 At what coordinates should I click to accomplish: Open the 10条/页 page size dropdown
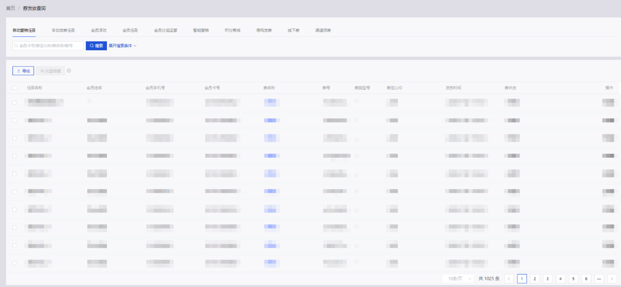point(458,278)
